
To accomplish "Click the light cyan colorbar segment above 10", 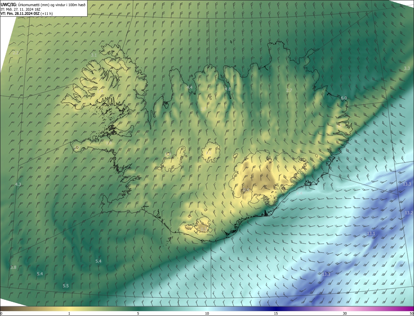I will click(207, 309).
